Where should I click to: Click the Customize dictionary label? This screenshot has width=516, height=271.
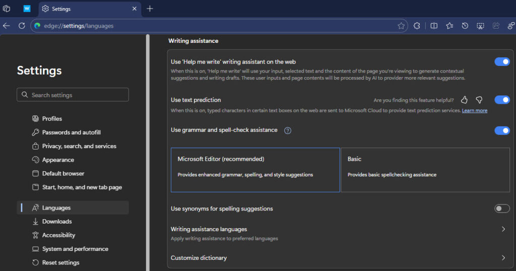[199, 258]
